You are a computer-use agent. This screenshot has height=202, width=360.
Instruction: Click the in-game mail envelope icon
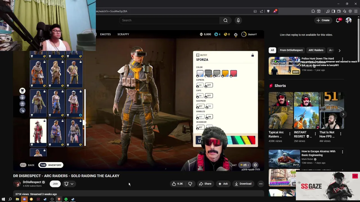click(x=236, y=34)
